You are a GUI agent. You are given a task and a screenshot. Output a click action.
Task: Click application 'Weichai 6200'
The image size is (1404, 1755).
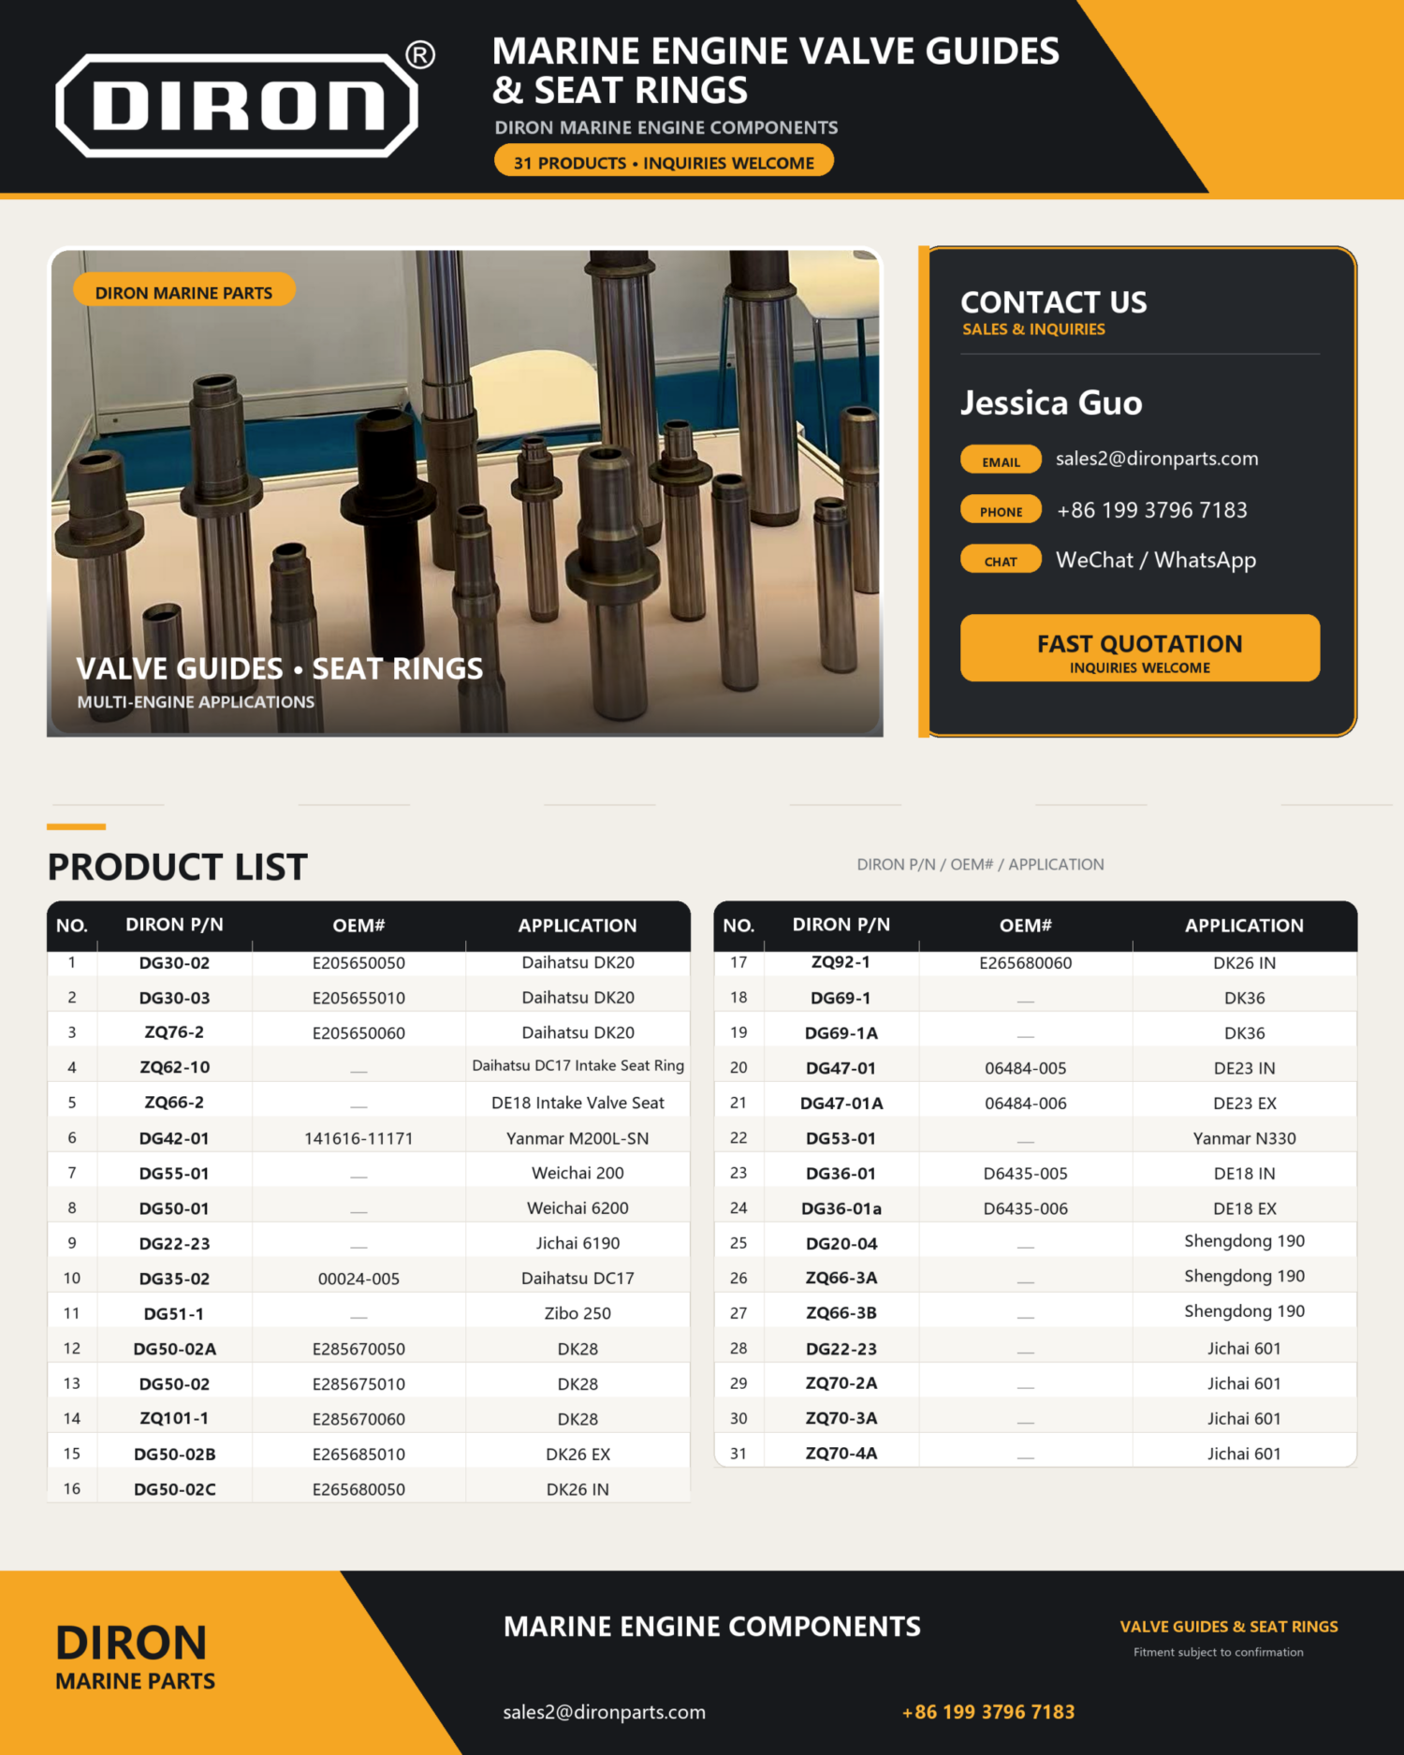tap(578, 1208)
